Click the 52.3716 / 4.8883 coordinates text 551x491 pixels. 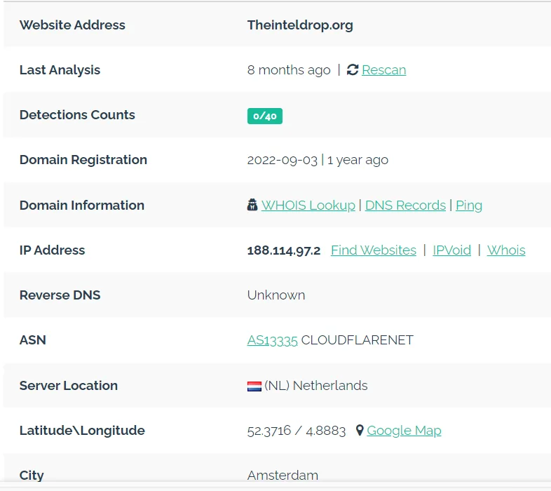click(x=296, y=431)
